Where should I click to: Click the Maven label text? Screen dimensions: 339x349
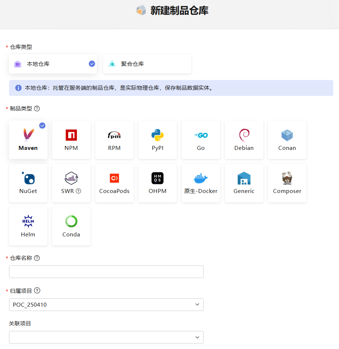[28, 148]
